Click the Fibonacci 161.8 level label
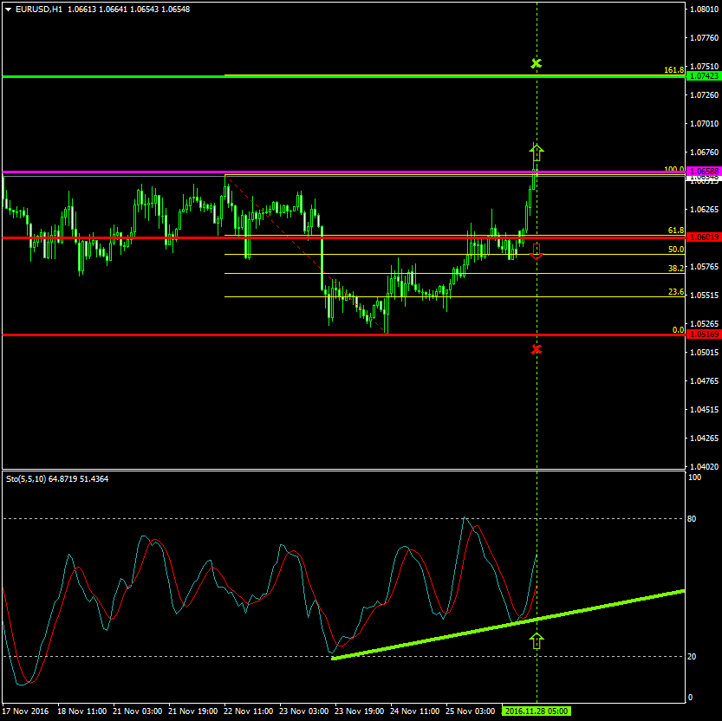This screenshot has height=721, width=722. tap(674, 70)
